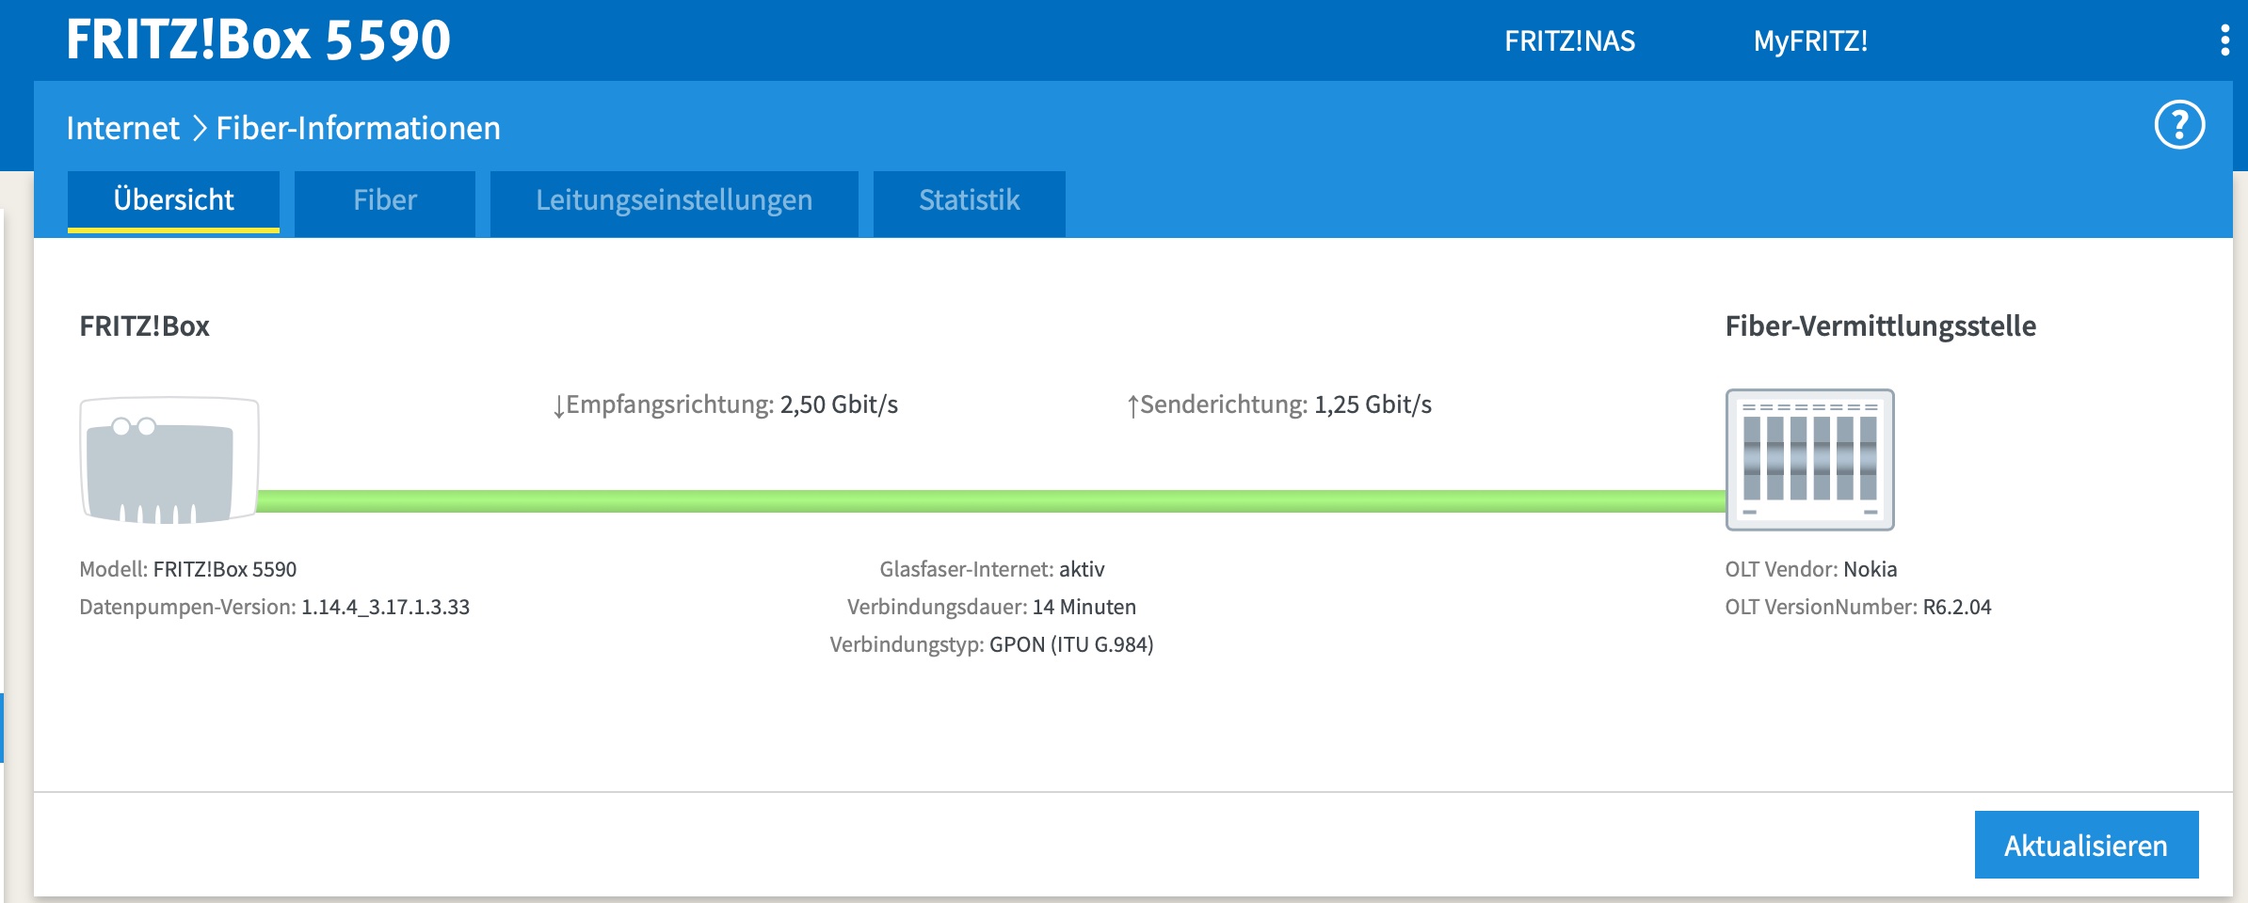Image resolution: width=2248 pixels, height=903 pixels.
Task: Click Glasfaser-Internet: aktiv status text
Action: pos(992,569)
